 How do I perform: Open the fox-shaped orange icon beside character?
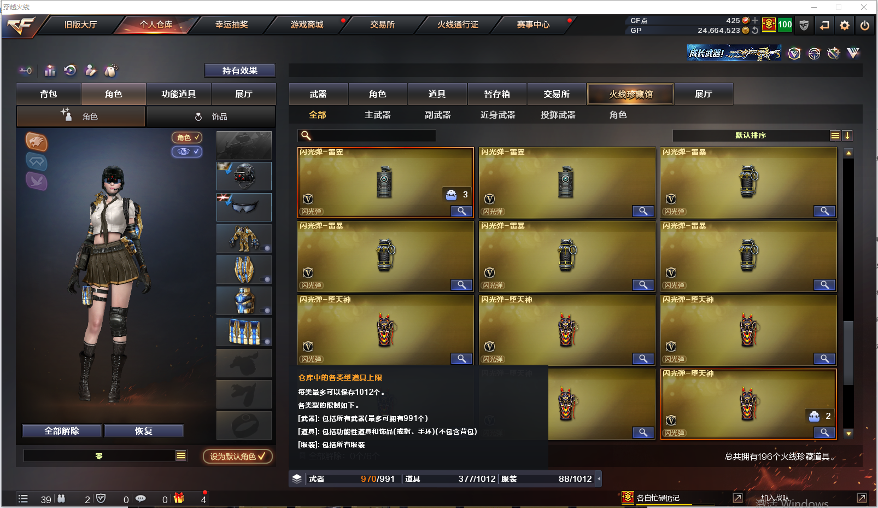37,142
